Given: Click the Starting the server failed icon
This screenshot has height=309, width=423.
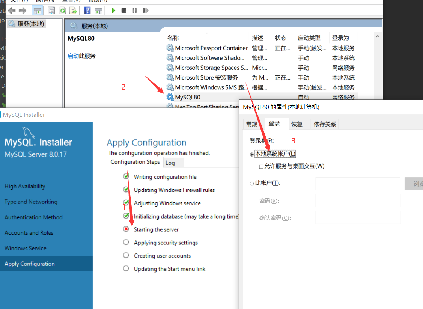Looking at the screenshot, I should click(x=126, y=229).
